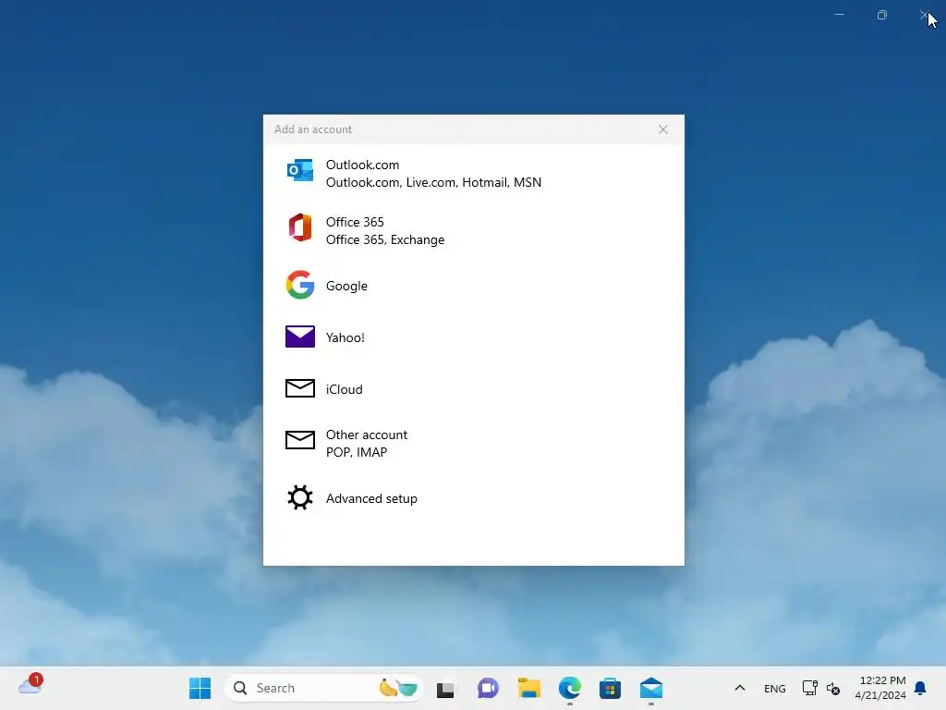Click the iCloud envelope icon

point(300,388)
